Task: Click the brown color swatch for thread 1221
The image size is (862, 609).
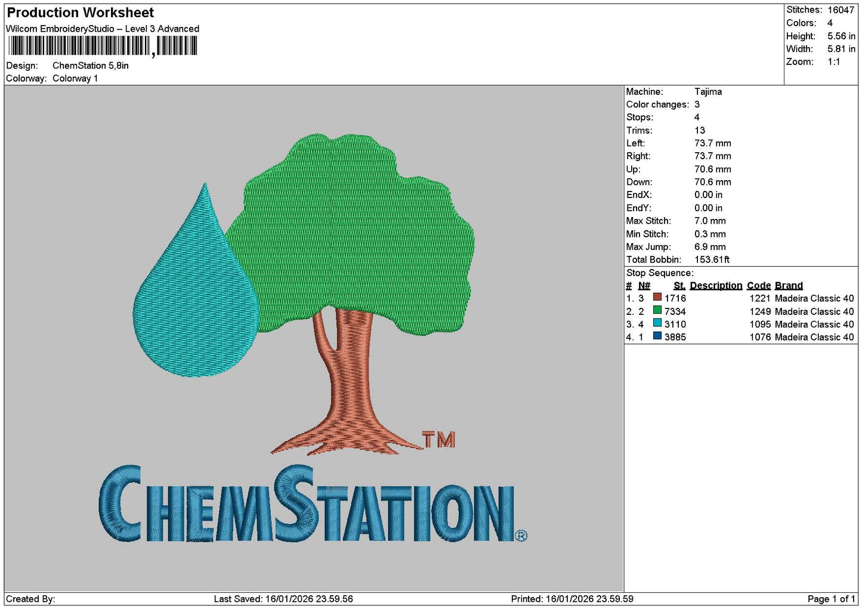Action: (657, 297)
